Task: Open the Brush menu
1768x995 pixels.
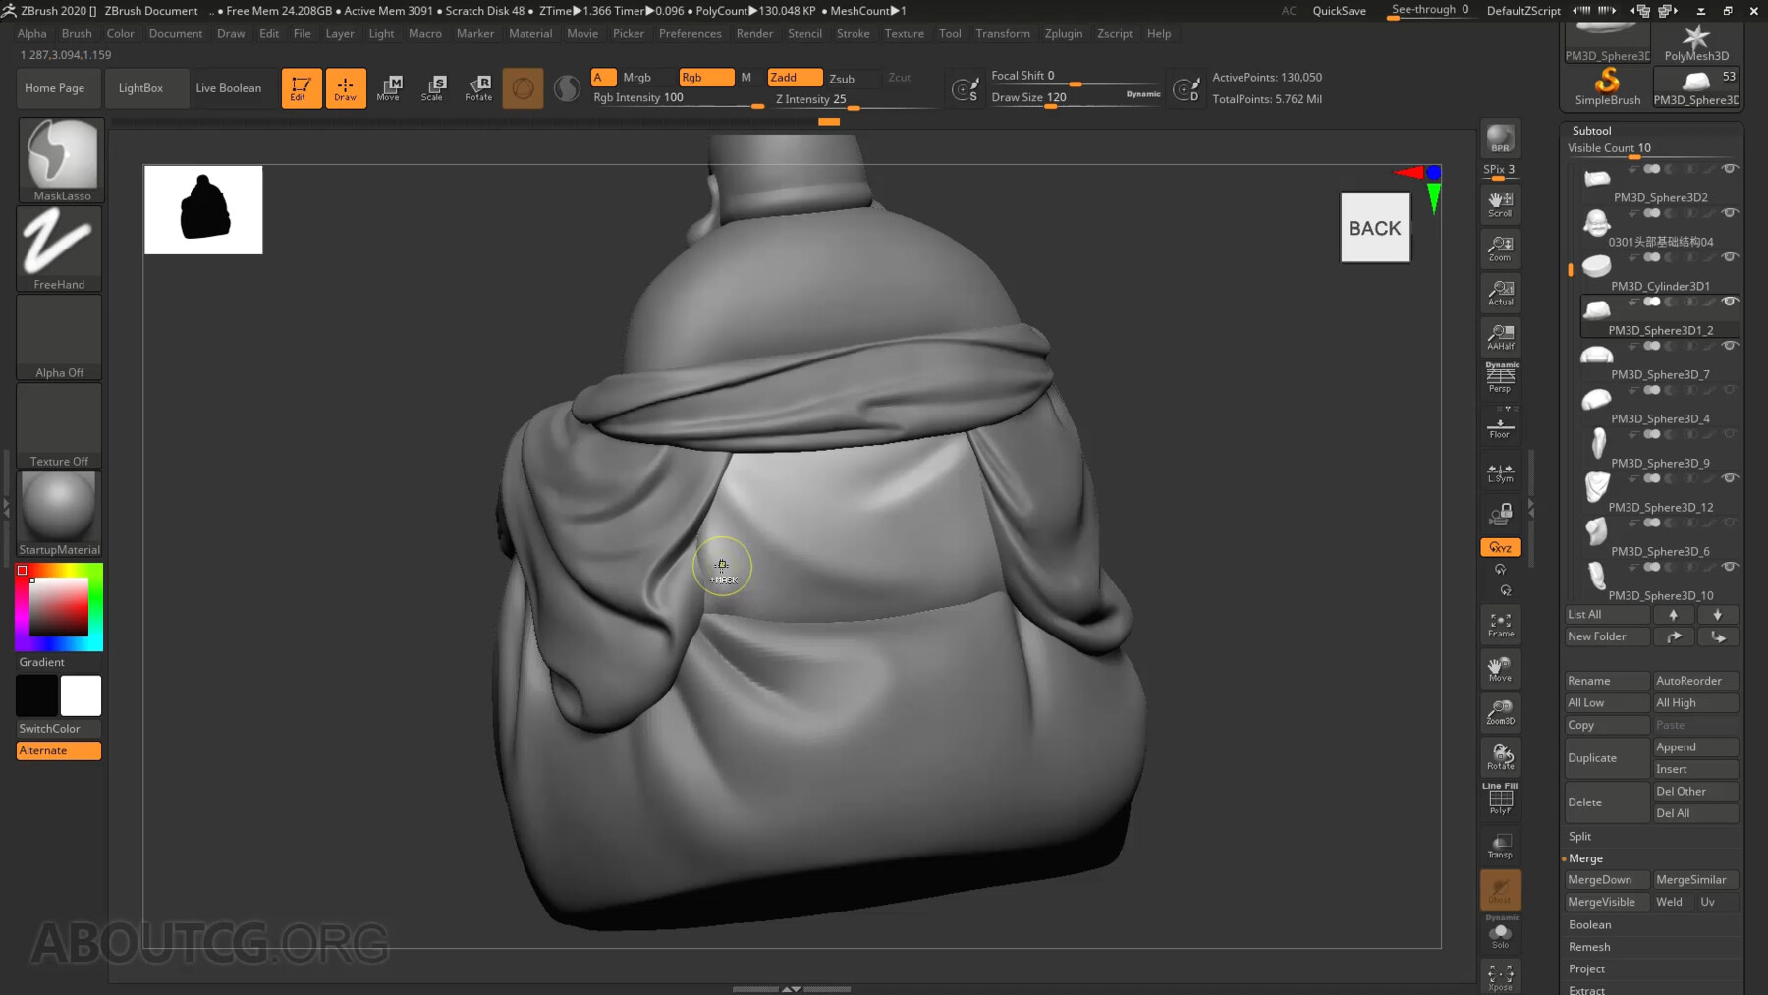Action: pos(77,33)
